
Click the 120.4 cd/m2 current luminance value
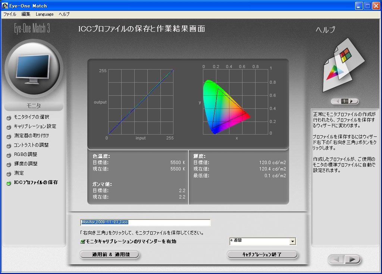(x=273, y=169)
